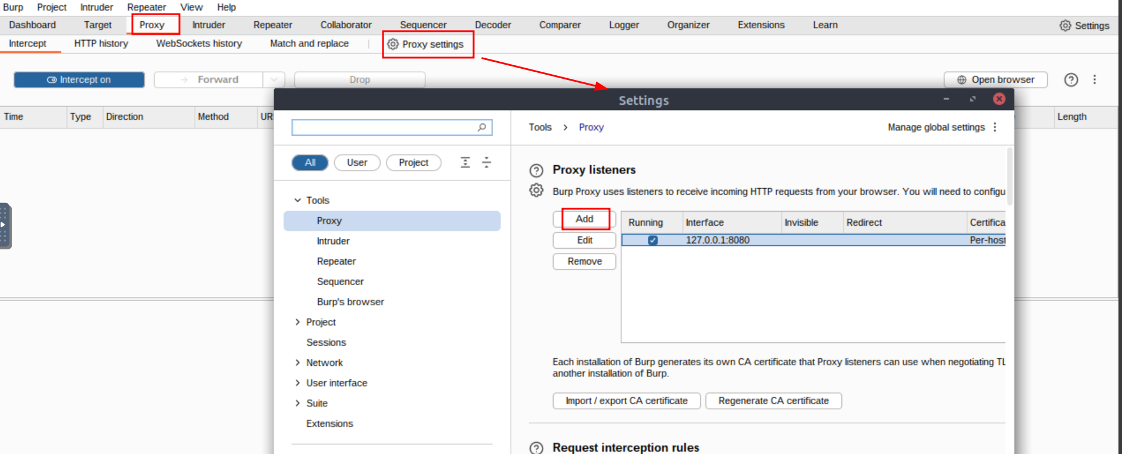Toggle Running checkbox for 127.0.0.1:8080 listener

coord(652,240)
